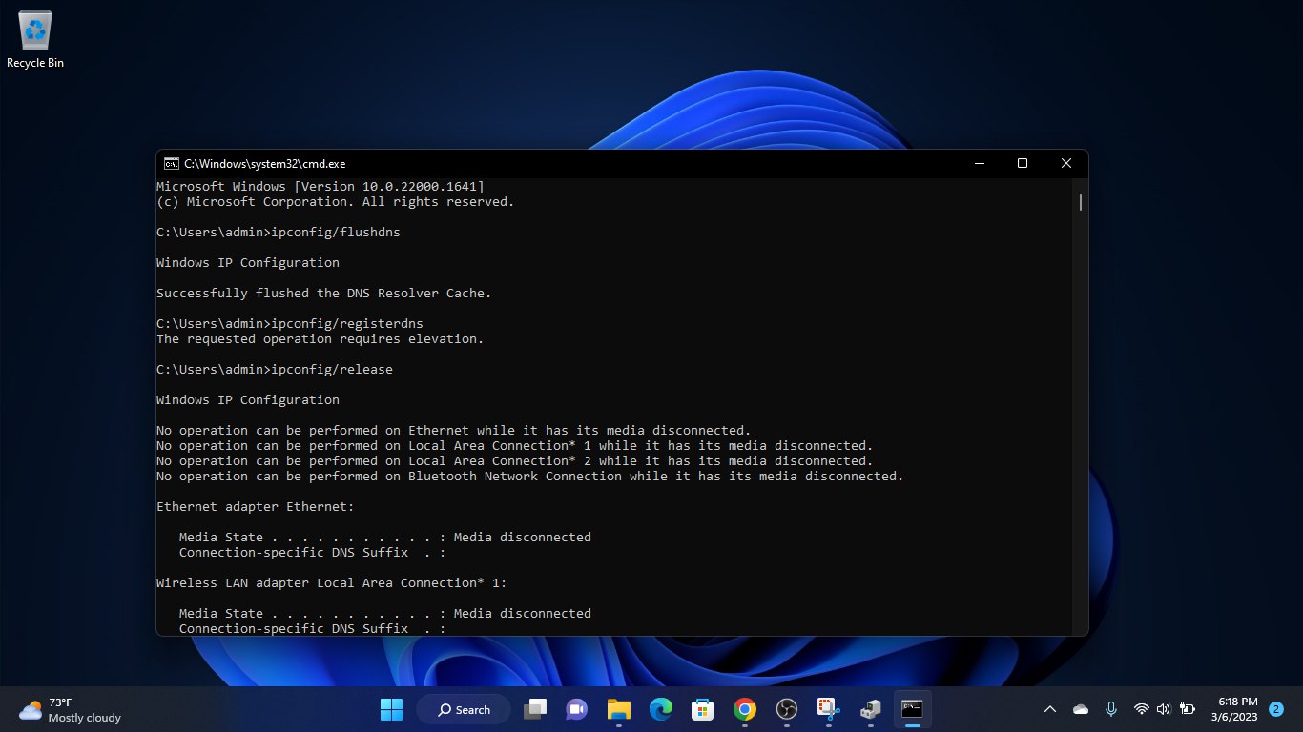Click the microphone tray icon
The height and width of the screenshot is (732, 1303).
1111,709
